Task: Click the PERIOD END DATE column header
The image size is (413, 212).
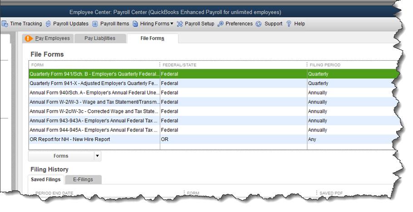Action: [x=54, y=193]
